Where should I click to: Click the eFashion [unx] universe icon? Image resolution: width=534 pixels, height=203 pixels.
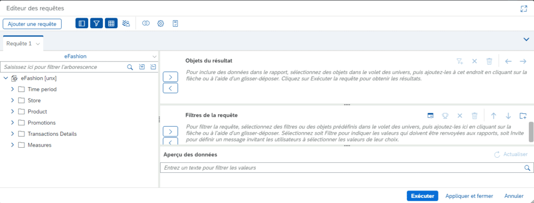pos(15,78)
